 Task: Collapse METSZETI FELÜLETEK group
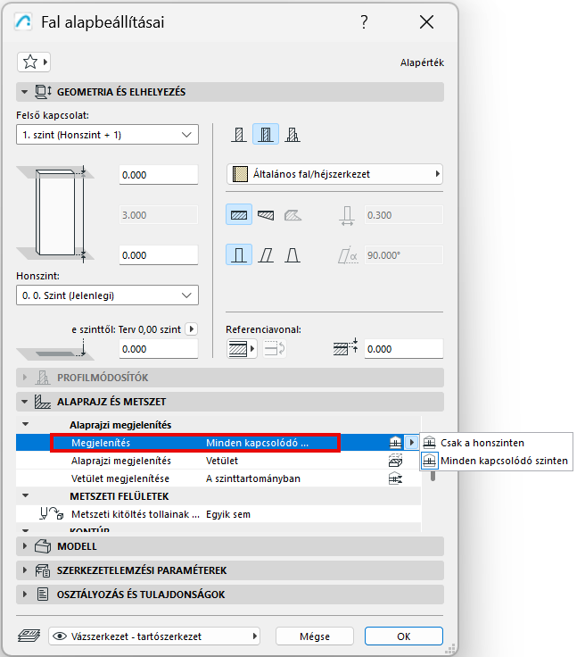pyautogui.click(x=26, y=495)
